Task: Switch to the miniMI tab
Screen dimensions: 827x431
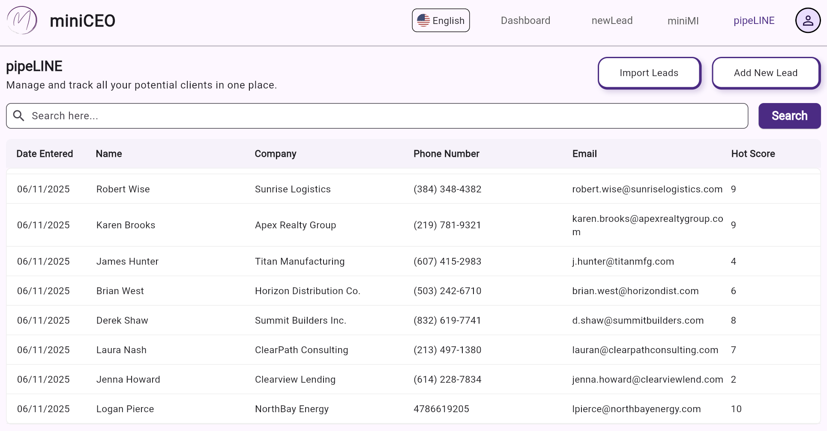Action: [x=683, y=21]
